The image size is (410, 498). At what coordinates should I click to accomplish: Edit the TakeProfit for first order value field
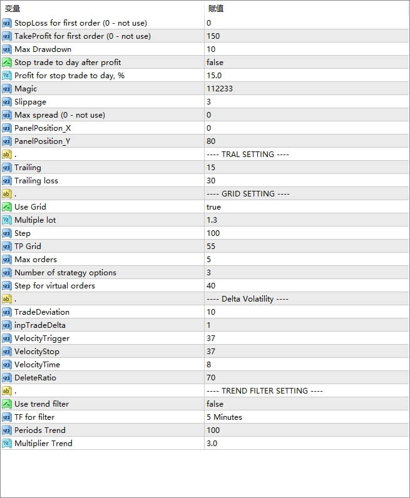[213, 36]
